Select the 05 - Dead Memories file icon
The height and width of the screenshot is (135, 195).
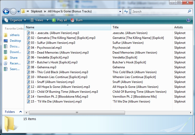click(x=29, y=53)
